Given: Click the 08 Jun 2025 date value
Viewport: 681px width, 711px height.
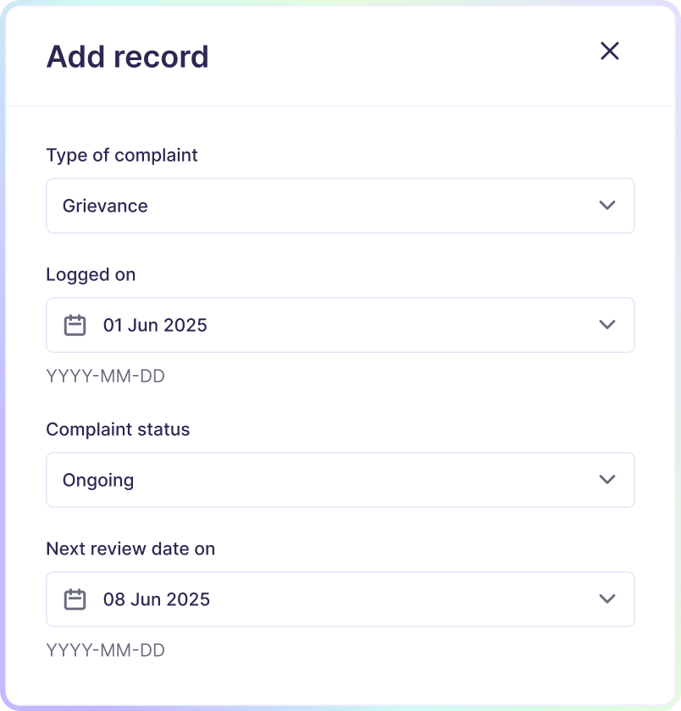Looking at the screenshot, I should click(x=157, y=599).
